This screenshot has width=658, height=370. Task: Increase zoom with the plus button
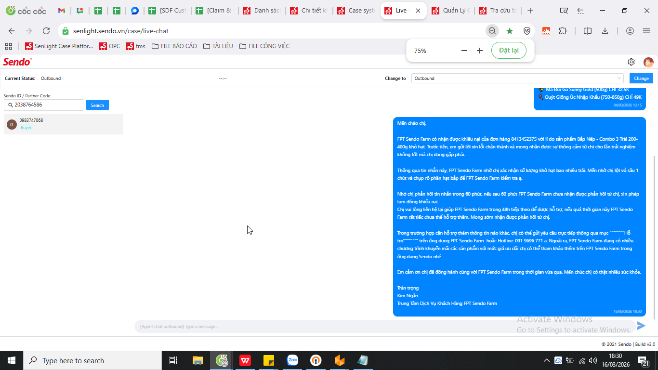480,51
